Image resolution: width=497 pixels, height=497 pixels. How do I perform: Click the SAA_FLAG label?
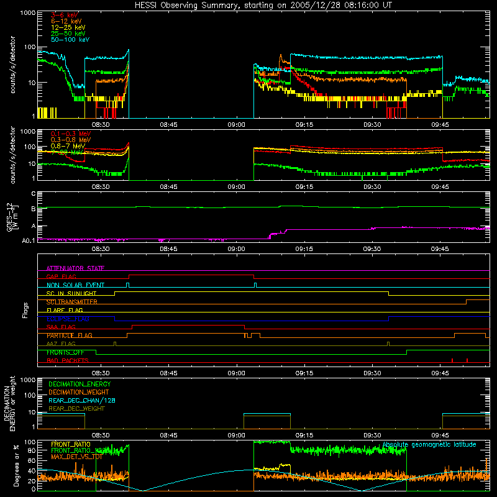tap(61, 327)
